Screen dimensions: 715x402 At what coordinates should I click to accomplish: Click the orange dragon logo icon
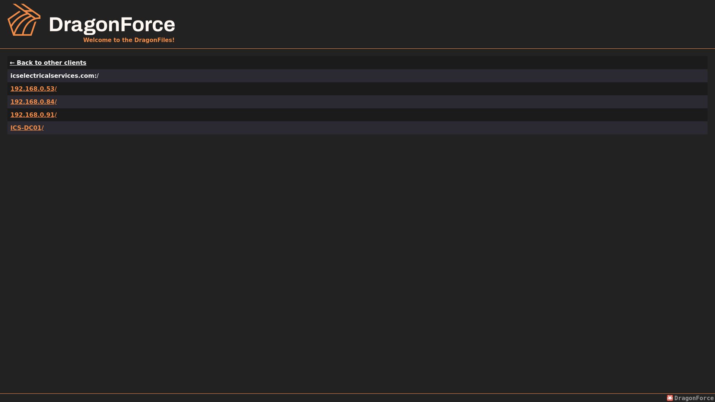click(x=24, y=20)
